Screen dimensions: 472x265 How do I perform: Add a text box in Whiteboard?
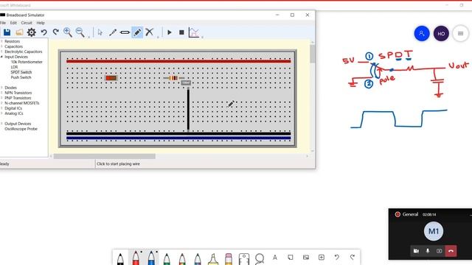tap(275, 258)
